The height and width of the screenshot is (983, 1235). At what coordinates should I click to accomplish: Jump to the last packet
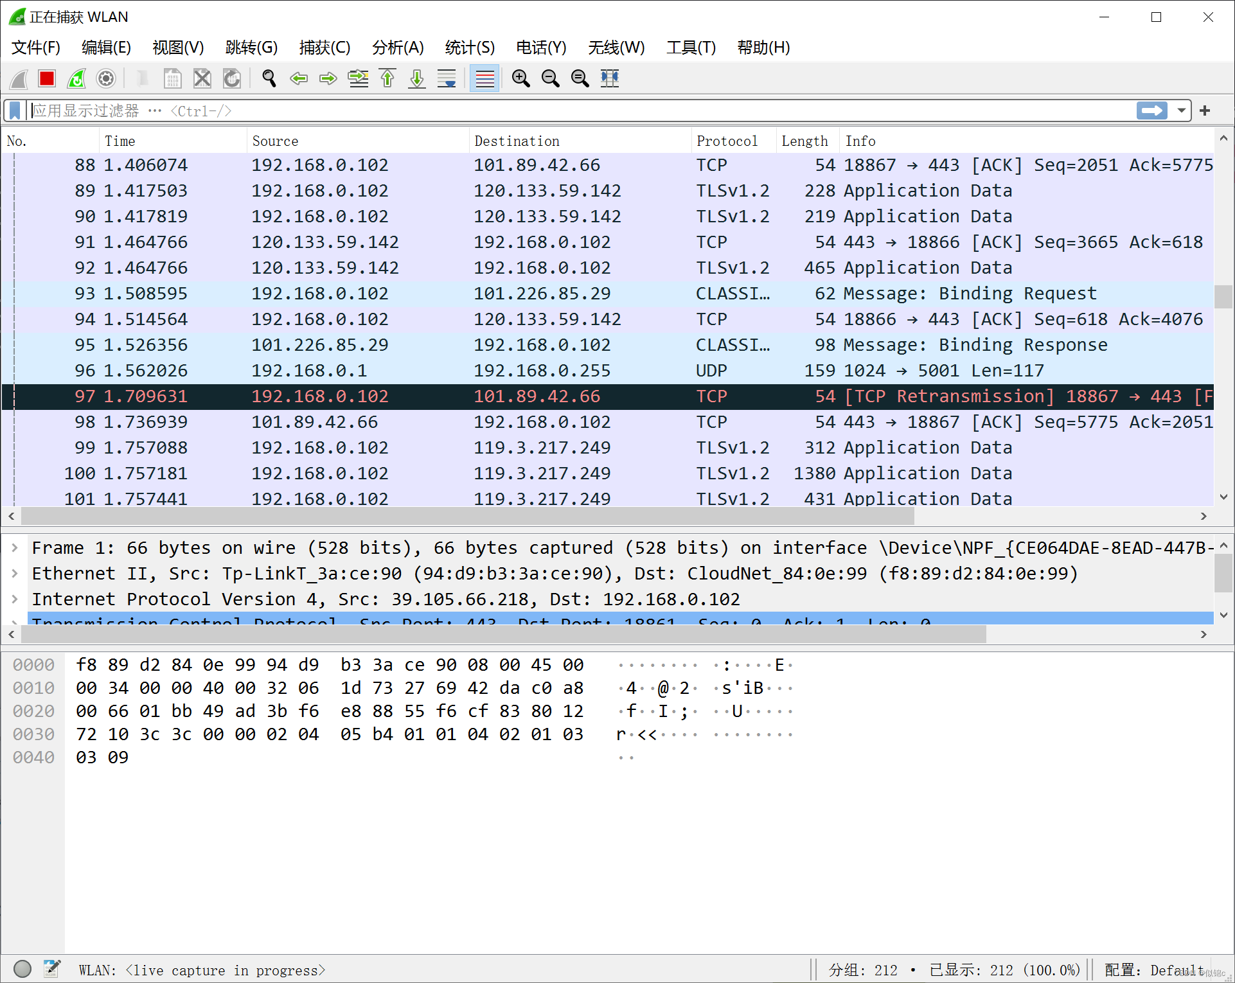(x=417, y=78)
